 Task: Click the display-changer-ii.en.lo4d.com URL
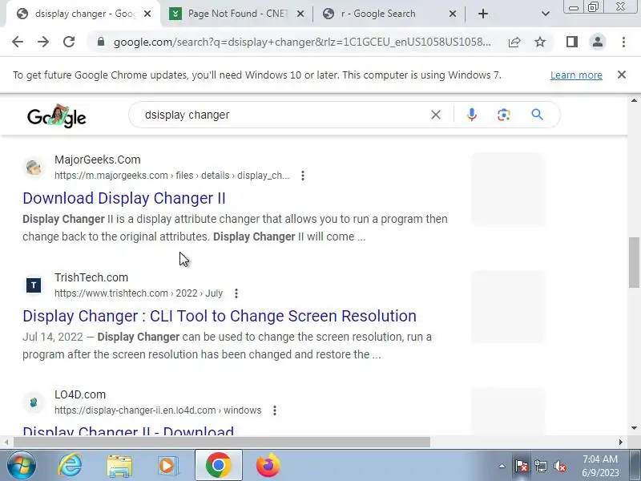[x=158, y=410]
